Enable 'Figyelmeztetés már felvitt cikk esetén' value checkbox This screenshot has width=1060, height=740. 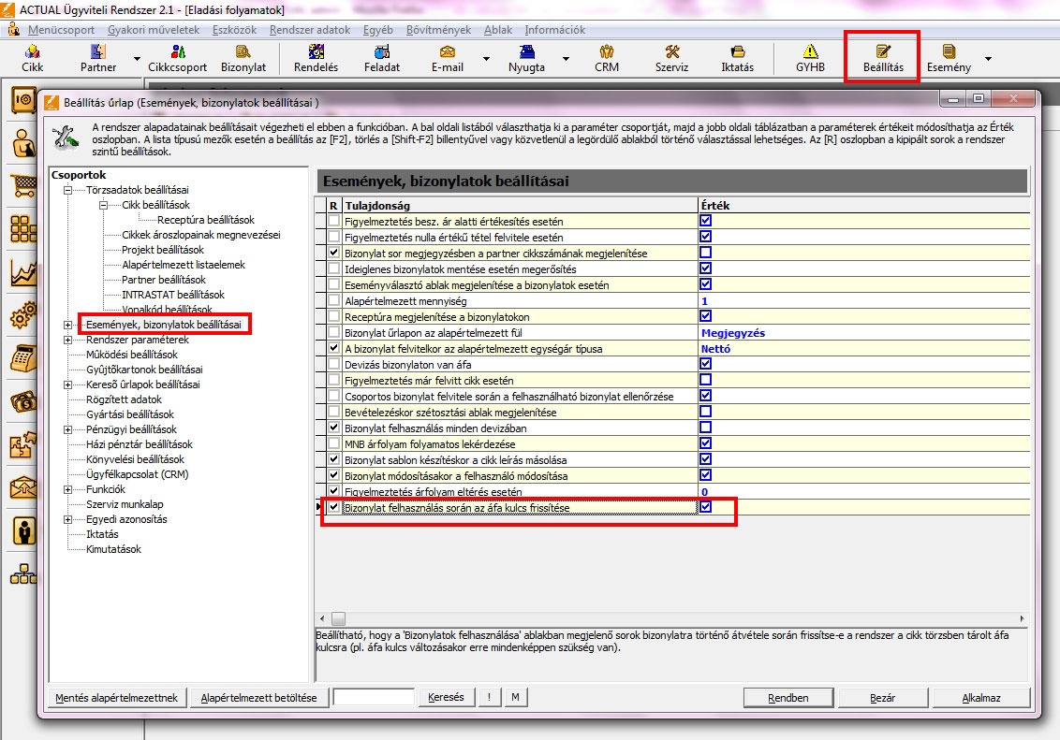click(x=706, y=380)
